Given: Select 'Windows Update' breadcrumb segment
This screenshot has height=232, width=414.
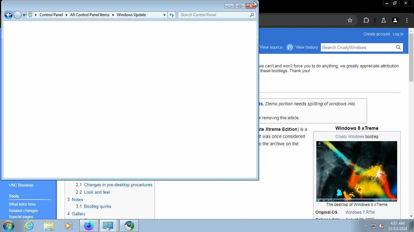Looking at the screenshot, I should click(131, 15).
